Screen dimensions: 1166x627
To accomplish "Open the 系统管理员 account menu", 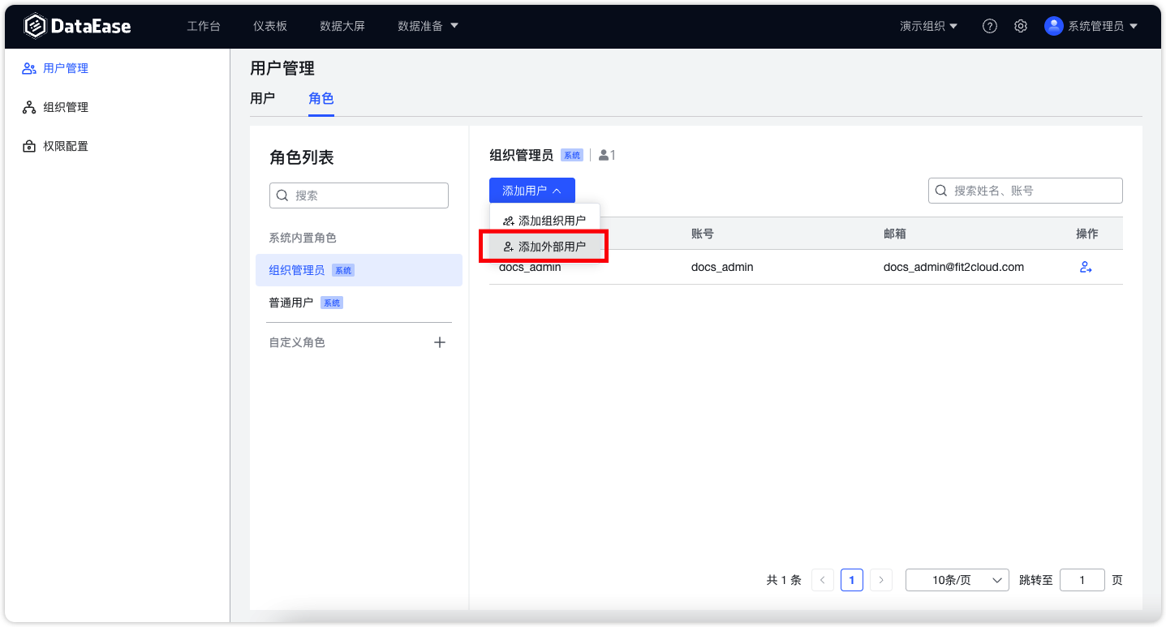I will (x=1102, y=26).
